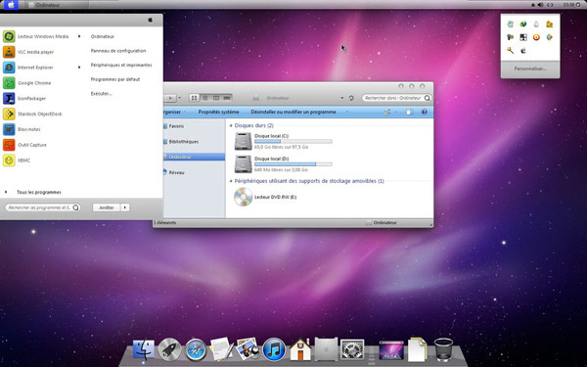Change view icon in command bar

point(387,112)
